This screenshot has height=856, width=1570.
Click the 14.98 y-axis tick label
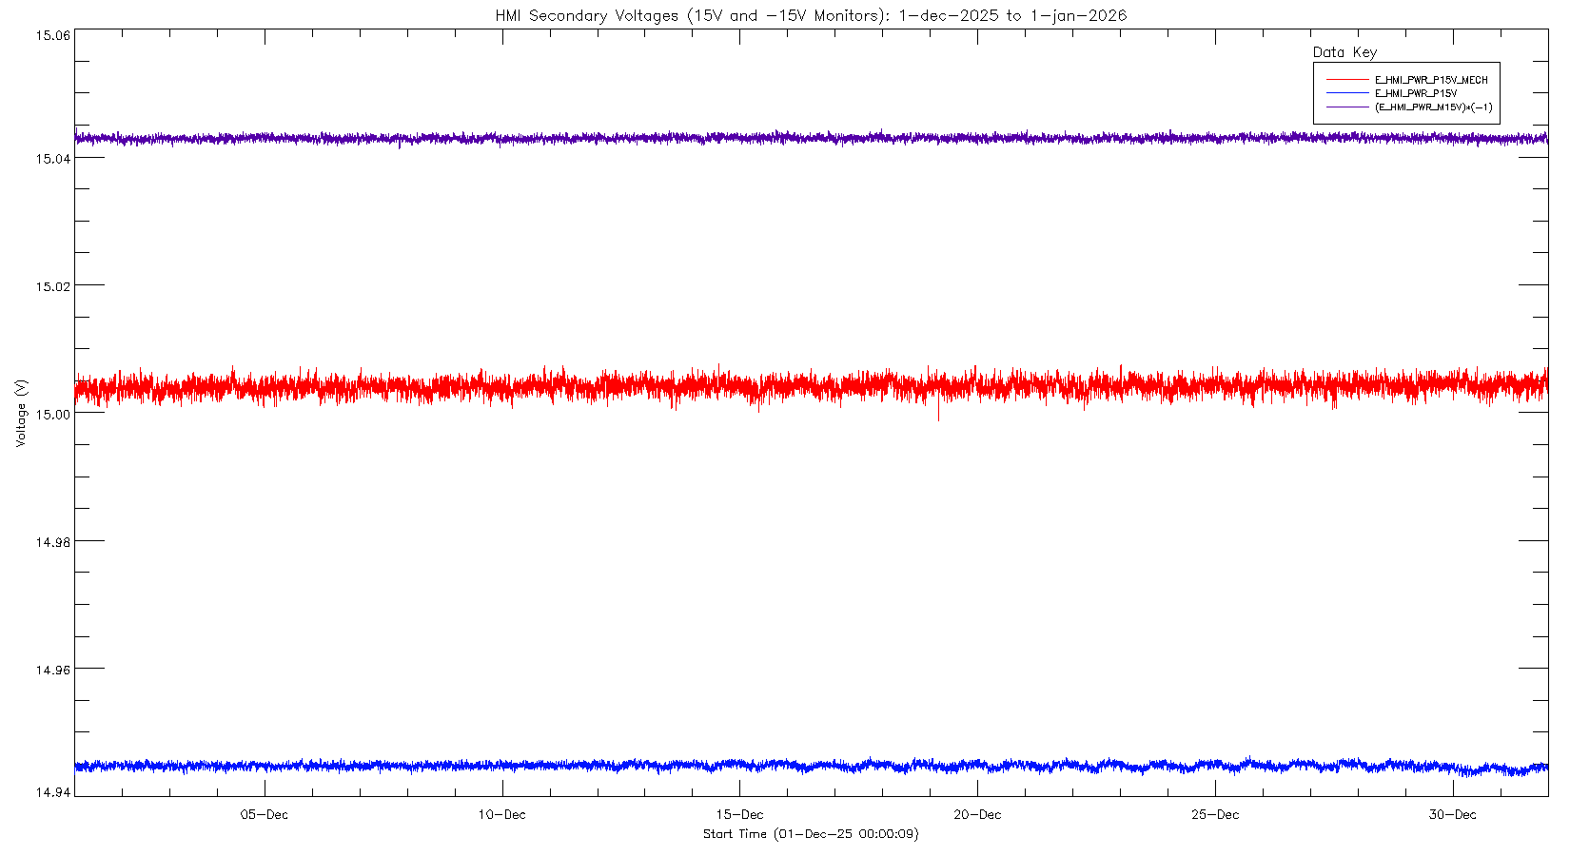click(x=52, y=541)
